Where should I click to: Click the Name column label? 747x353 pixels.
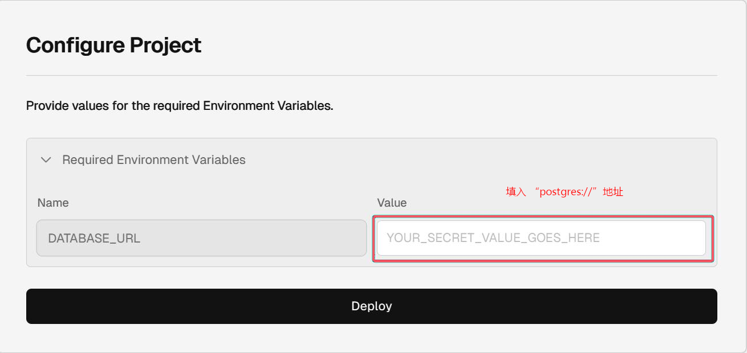click(53, 203)
